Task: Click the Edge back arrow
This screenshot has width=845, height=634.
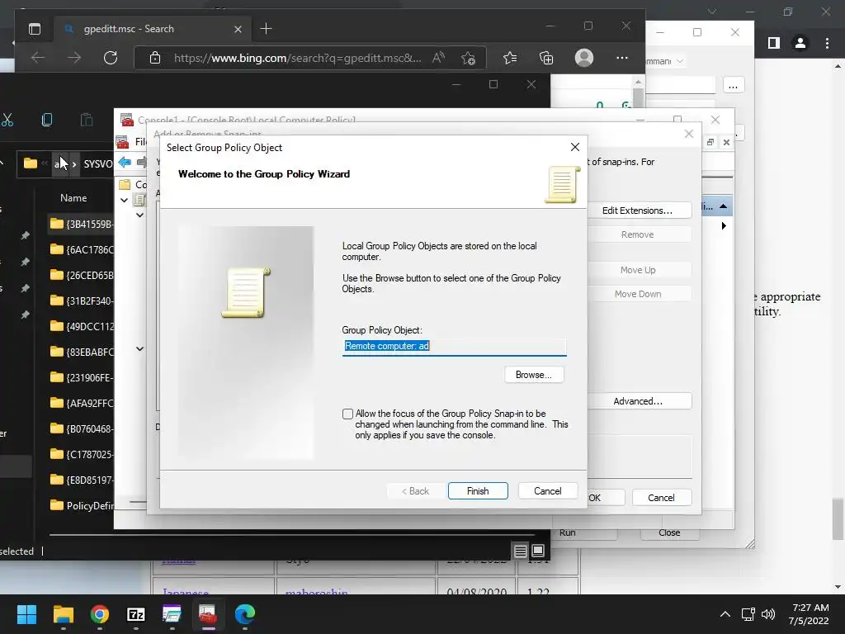Action: [38, 58]
